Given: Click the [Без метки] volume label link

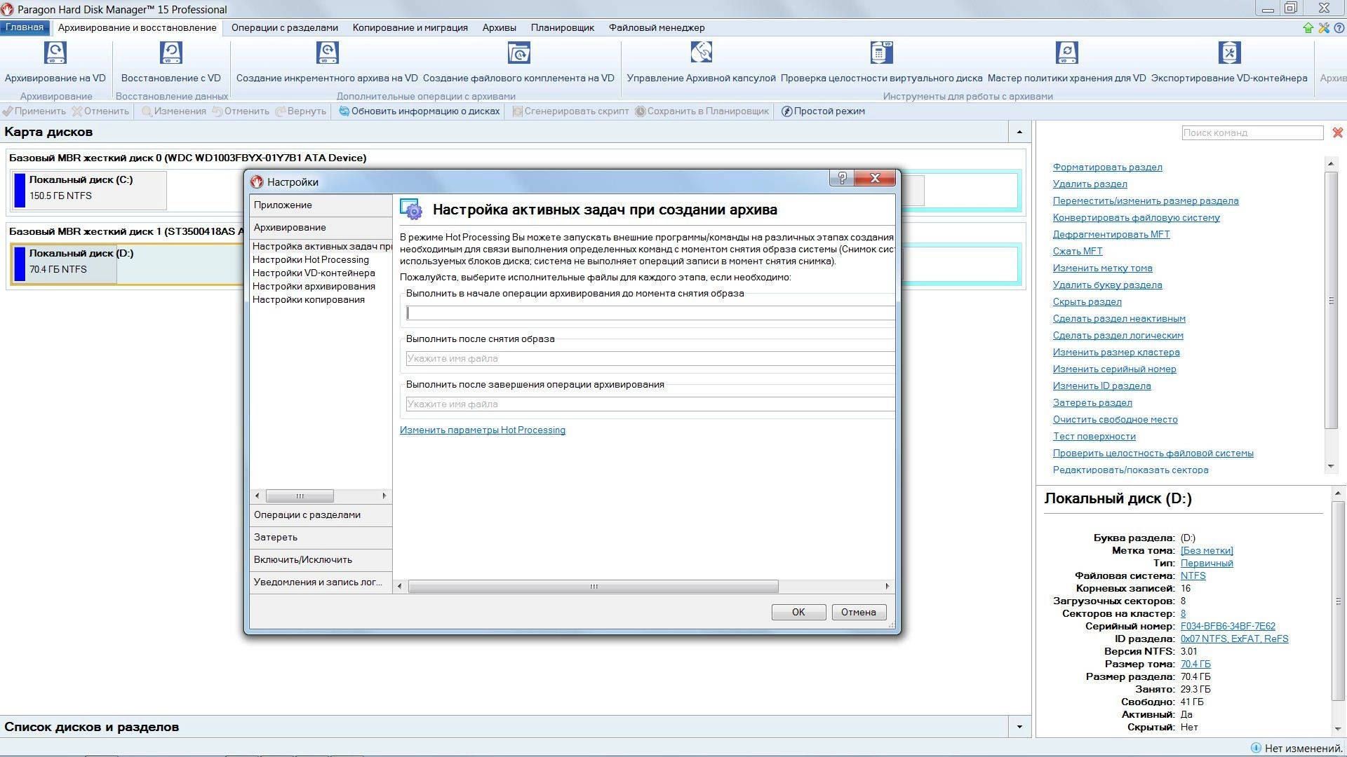Looking at the screenshot, I should click(1207, 550).
